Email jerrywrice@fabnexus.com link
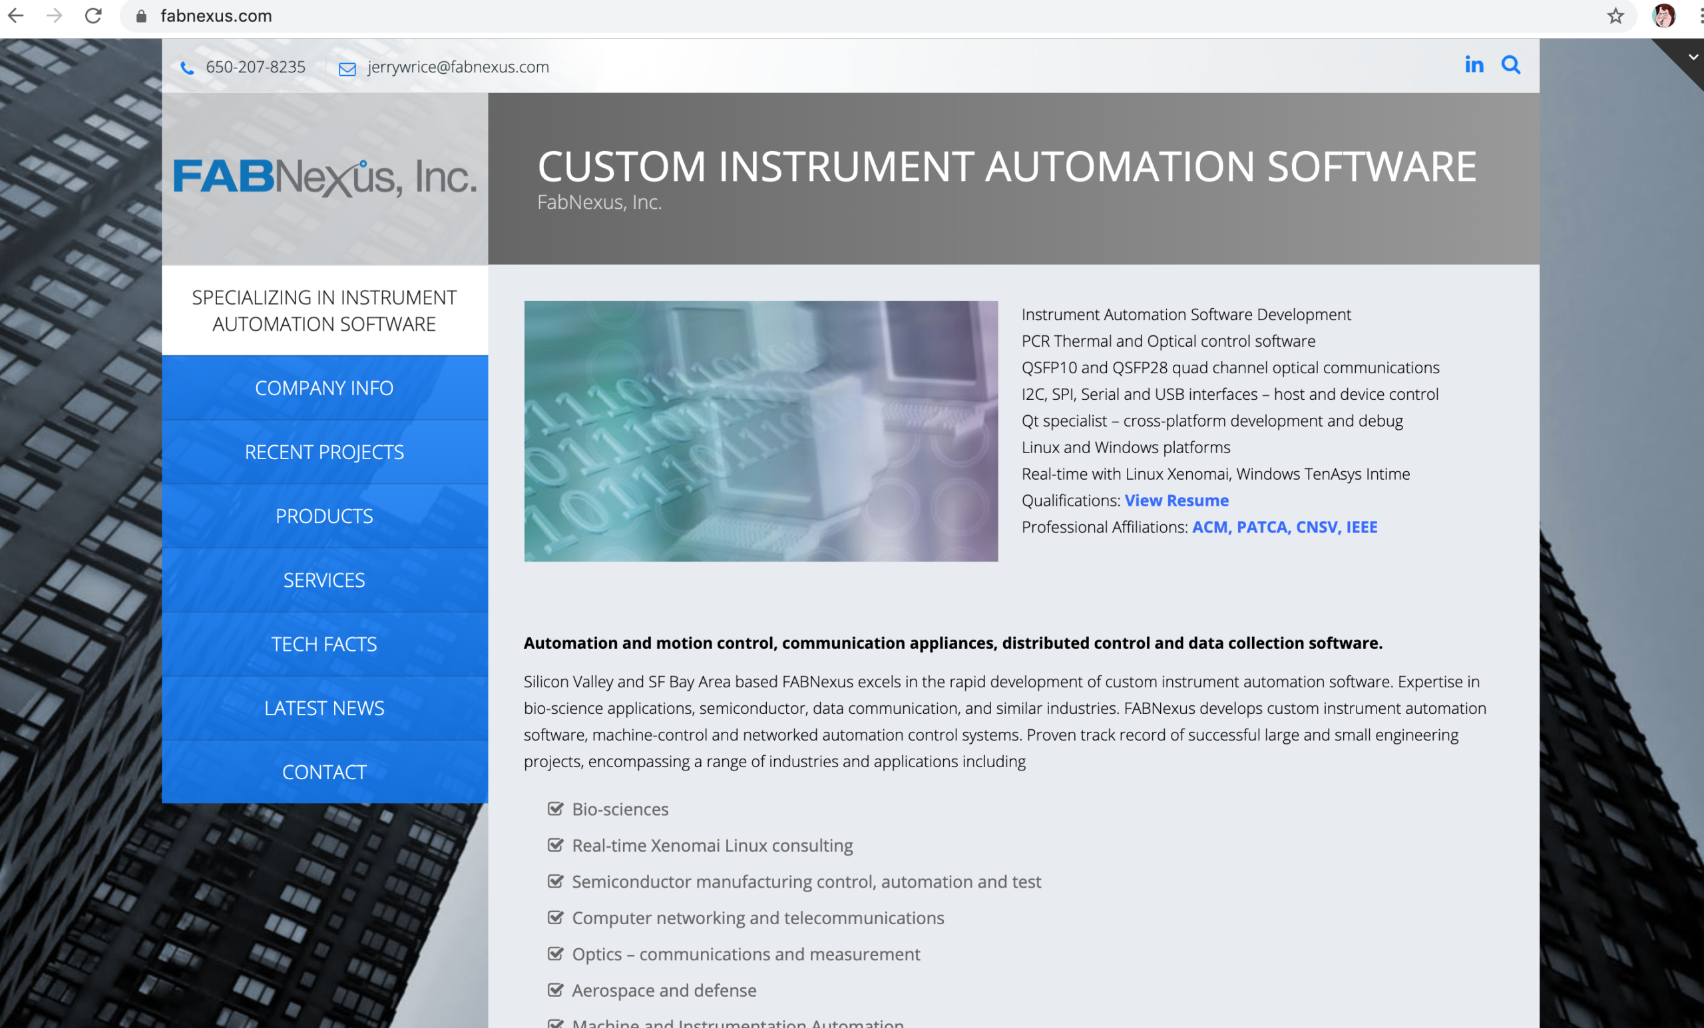 point(458,67)
